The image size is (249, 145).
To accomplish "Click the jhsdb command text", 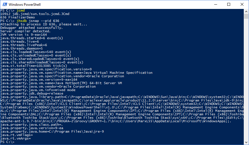I will [x=22, y=21].
